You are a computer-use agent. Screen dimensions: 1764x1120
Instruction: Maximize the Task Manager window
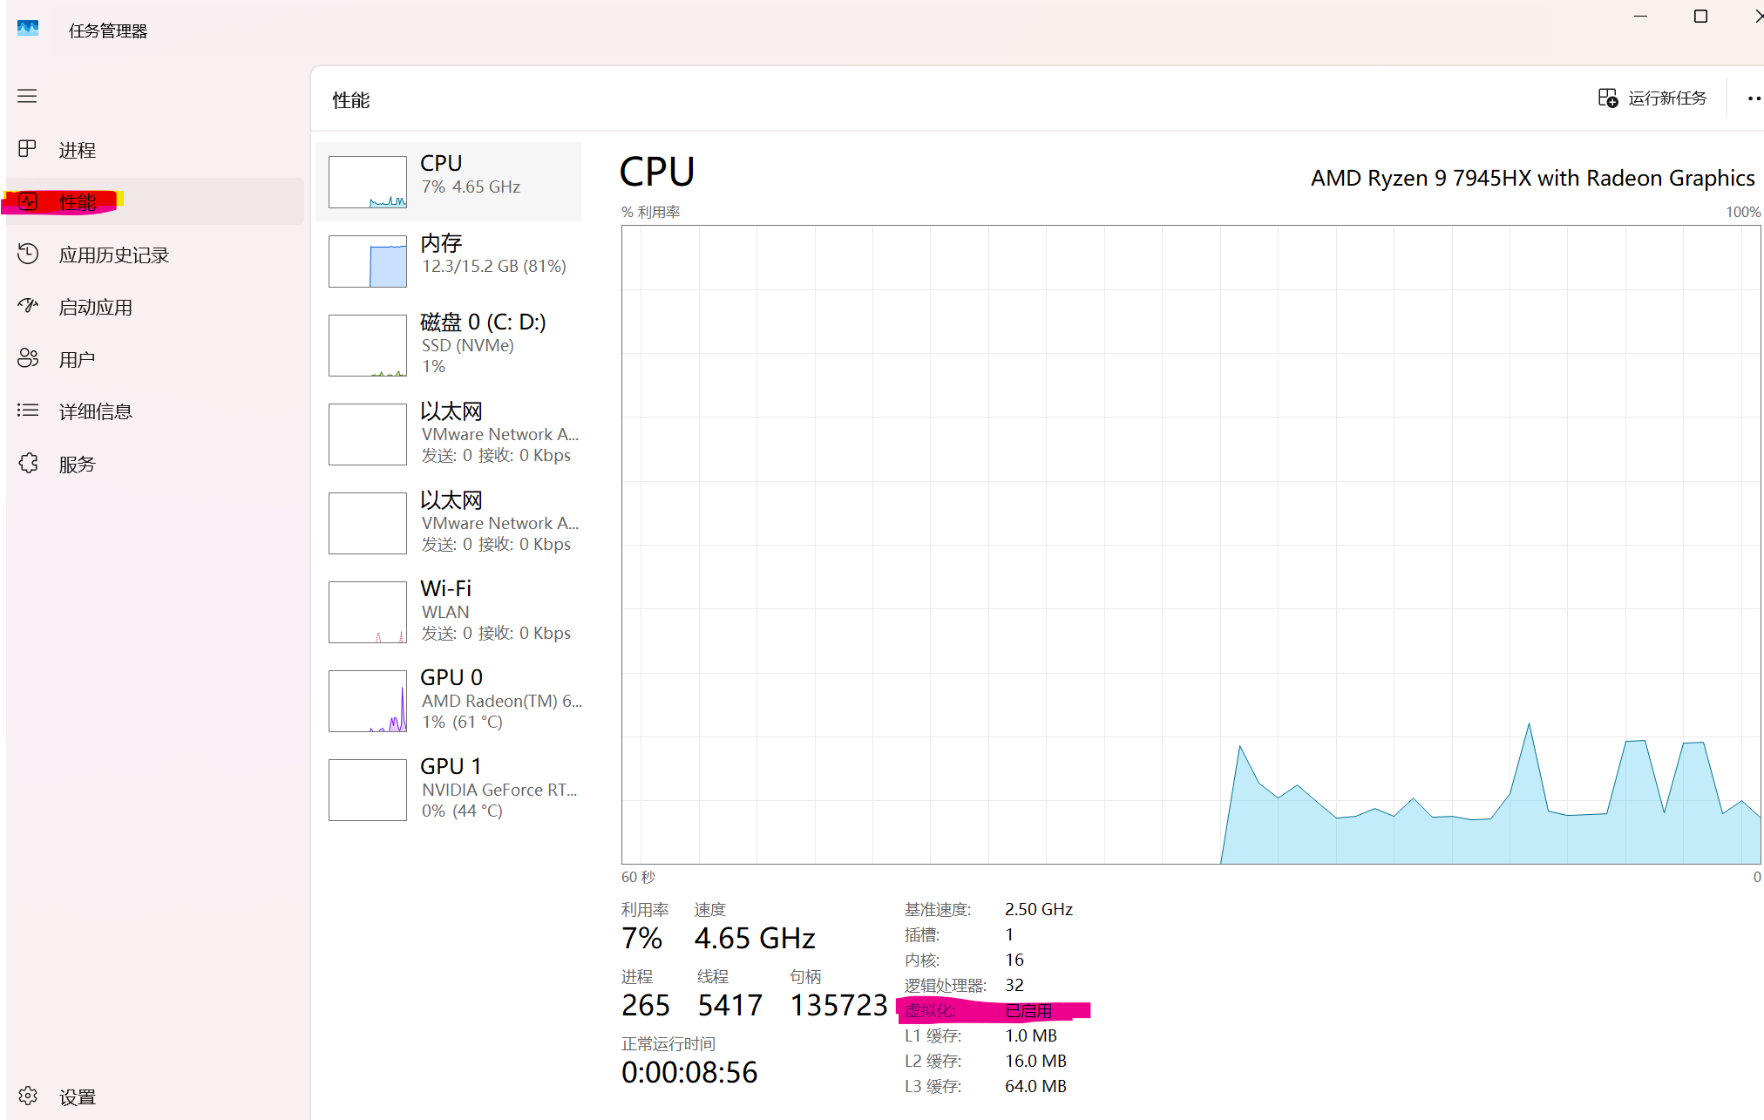point(1700,17)
